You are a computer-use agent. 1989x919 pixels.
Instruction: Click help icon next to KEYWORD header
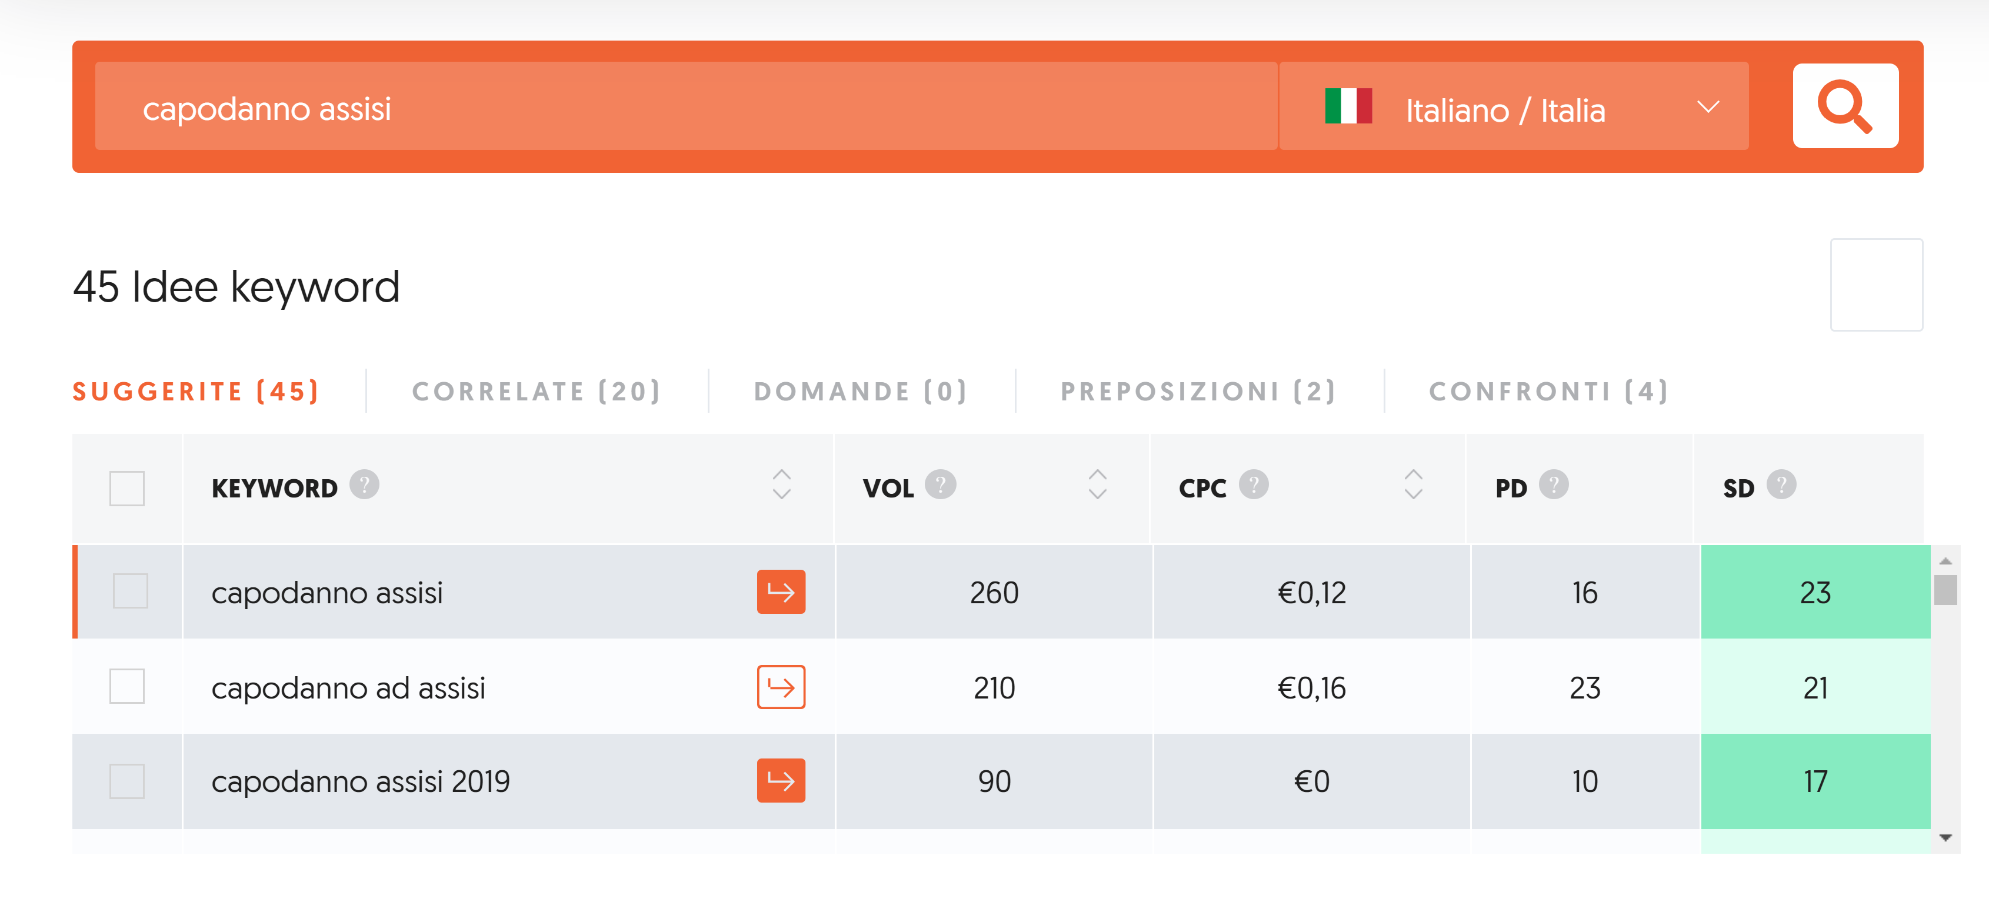pos(364,485)
